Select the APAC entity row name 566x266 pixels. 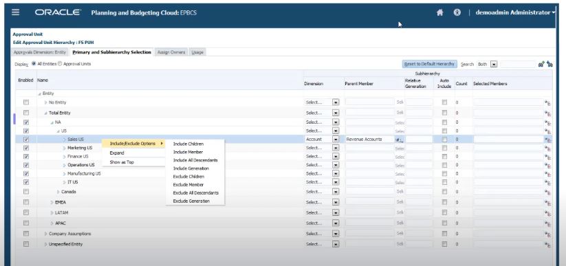[x=61, y=223]
